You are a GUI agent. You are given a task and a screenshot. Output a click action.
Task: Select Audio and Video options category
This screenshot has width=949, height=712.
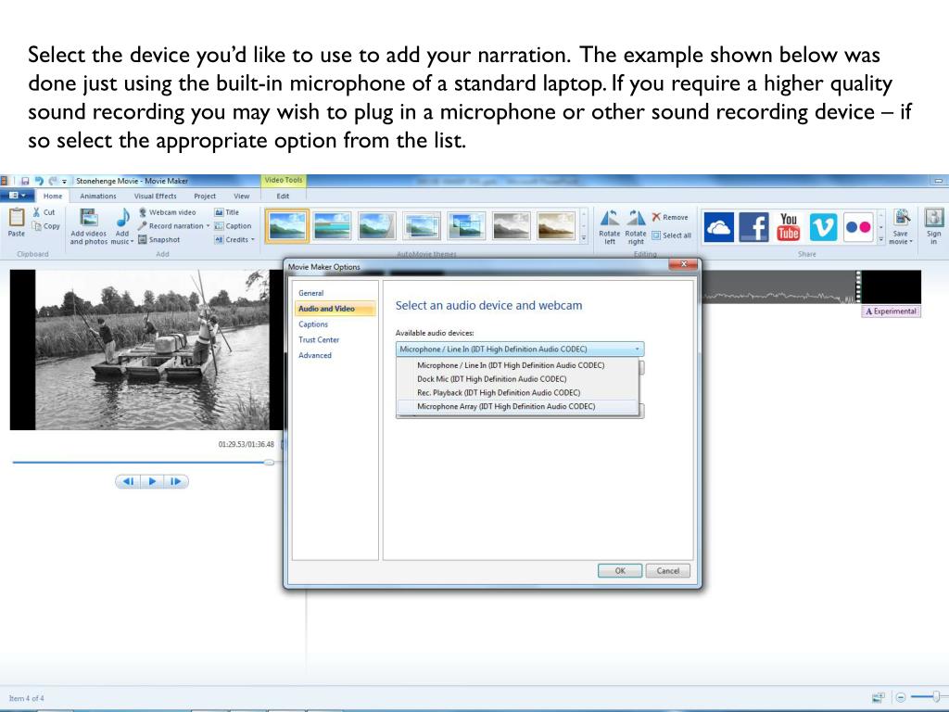(335, 309)
